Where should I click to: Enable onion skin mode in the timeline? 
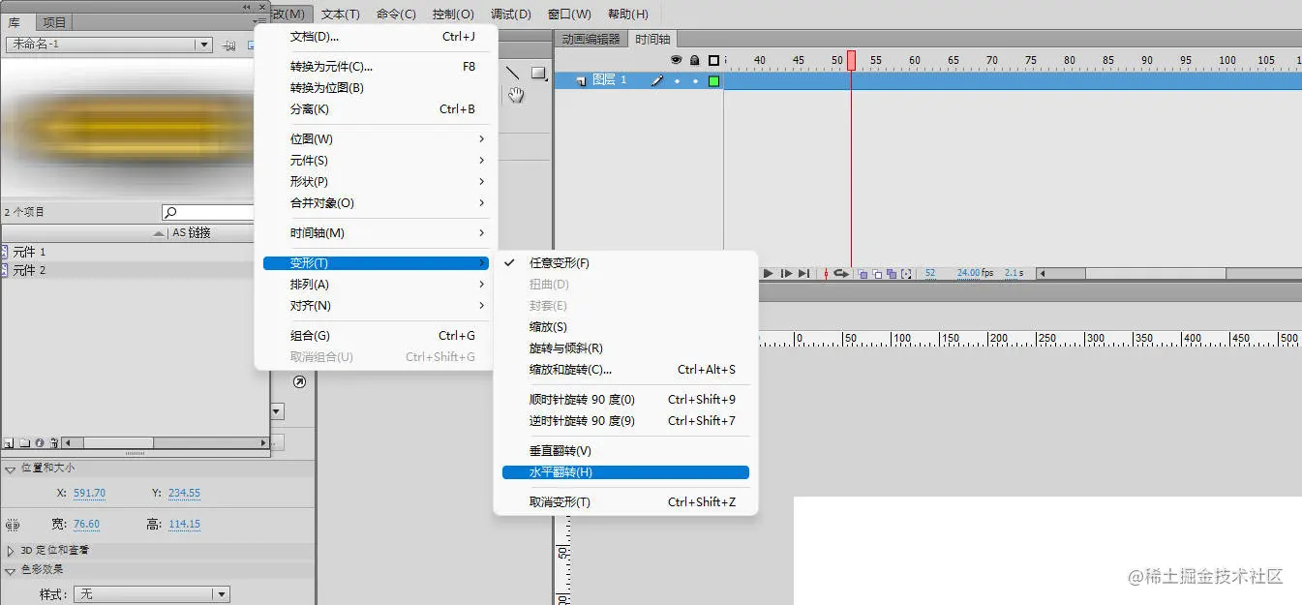pos(863,273)
